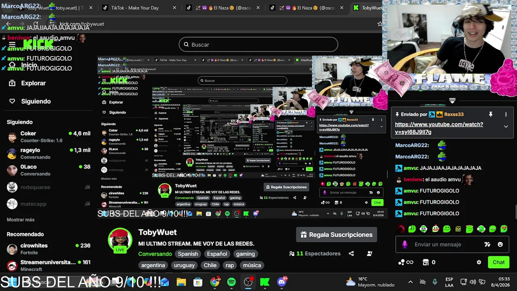Click the viewers icon beside 11 Espectadores
Viewport: 517px width, 291px height.
tap(292, 253)
